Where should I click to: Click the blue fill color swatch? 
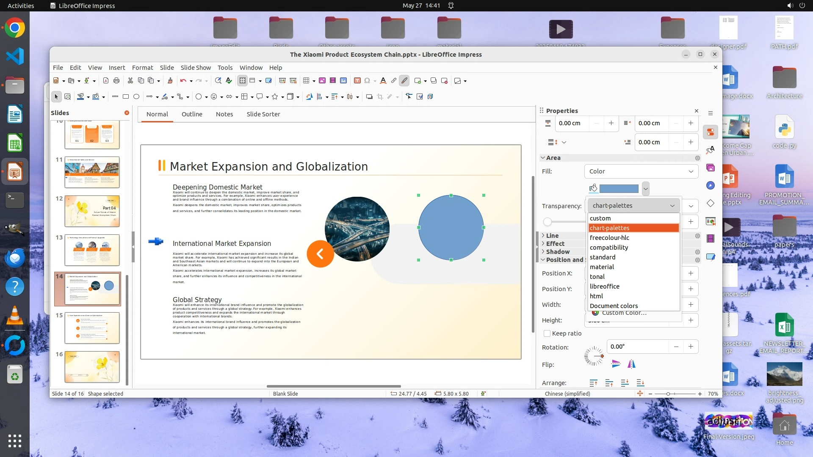[x=619, y=189]
